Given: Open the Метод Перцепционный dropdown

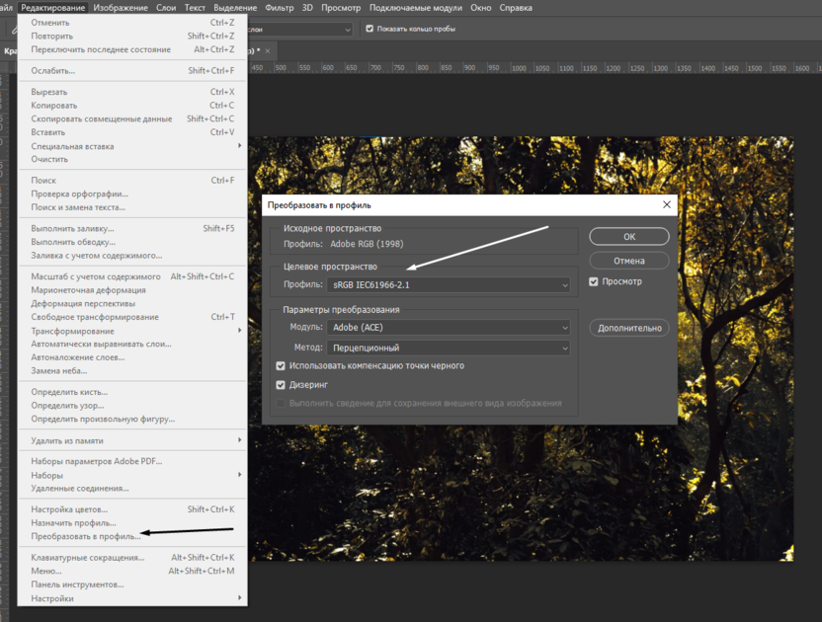Looking at the screenshot, I should (x=449, y=348).
